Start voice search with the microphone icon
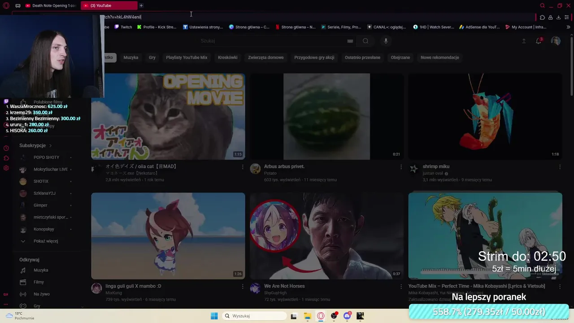The height and width of the screenshot is (323, 574). (x=386, y=41)
